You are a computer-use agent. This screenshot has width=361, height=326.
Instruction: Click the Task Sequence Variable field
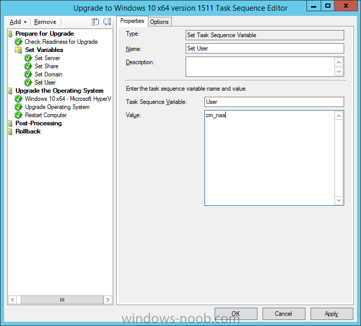pyautogui.click(x=274, y=102)
